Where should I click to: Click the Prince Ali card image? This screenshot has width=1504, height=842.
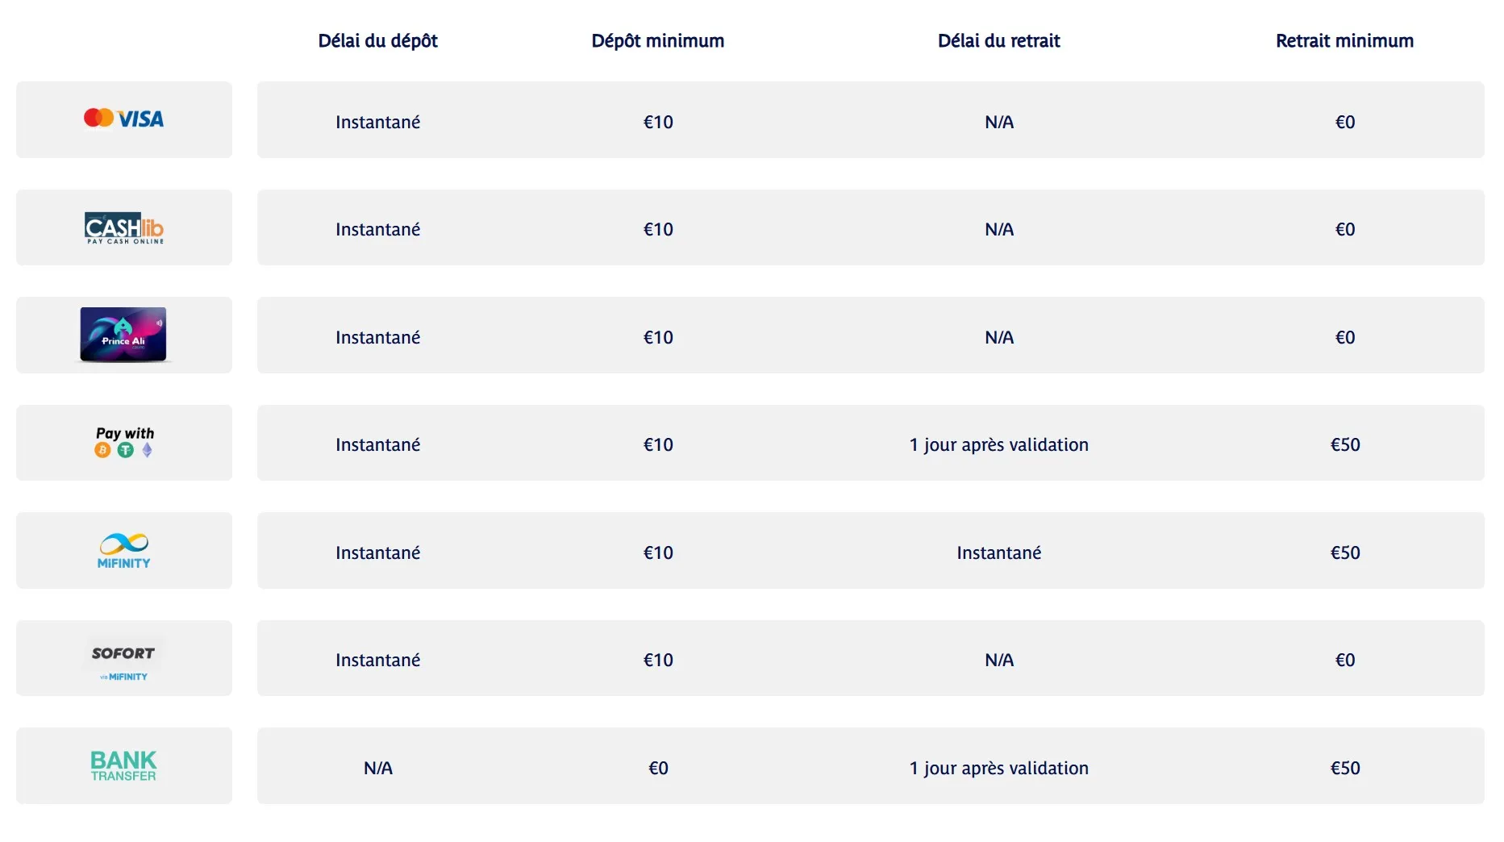[x=123, y=335]
